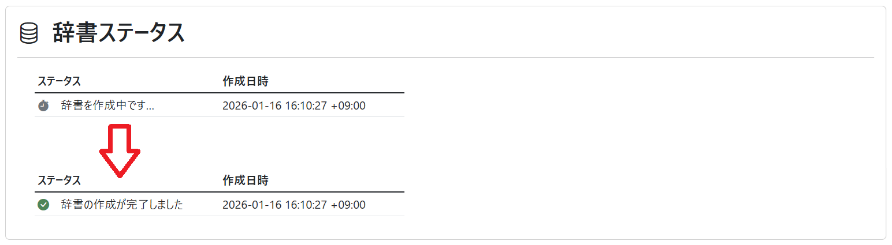Click the date 2026-01-16 in the completed row
The height and width of the screenshot is (245, 892).
[x=251, y=205]
